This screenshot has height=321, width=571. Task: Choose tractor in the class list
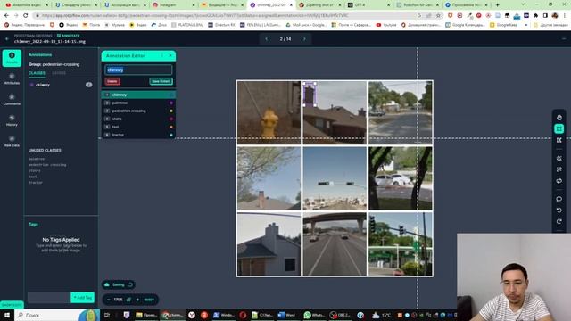click(x=138, y=135)
